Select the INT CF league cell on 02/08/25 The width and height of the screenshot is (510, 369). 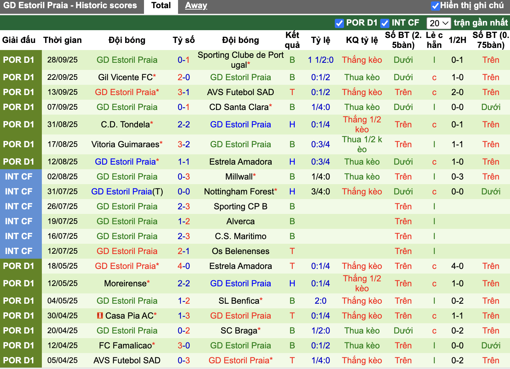pos(19,177)
